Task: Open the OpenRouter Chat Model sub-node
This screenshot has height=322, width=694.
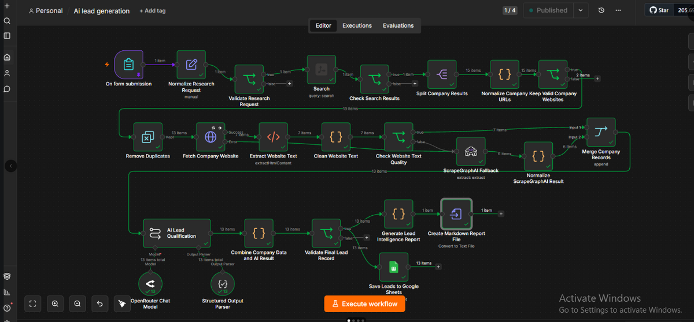Action: click(x=150, y=283)
